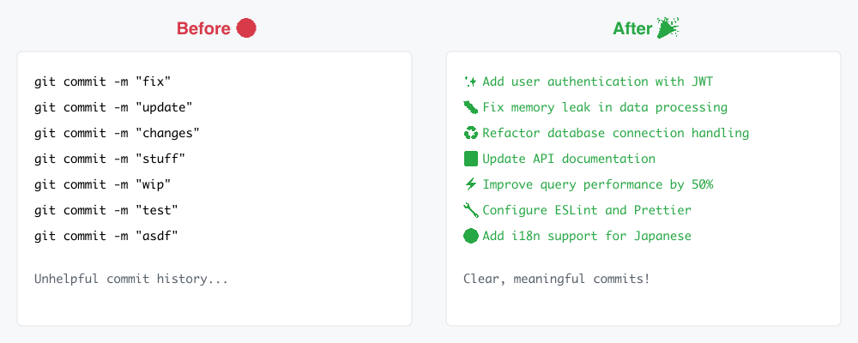The width and height of the screenshot is (858, 343).
Task: Click the git commit "changes" line
Action: [117, 133]
